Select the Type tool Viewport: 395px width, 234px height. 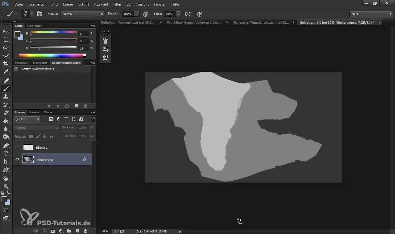pos(6,153)
